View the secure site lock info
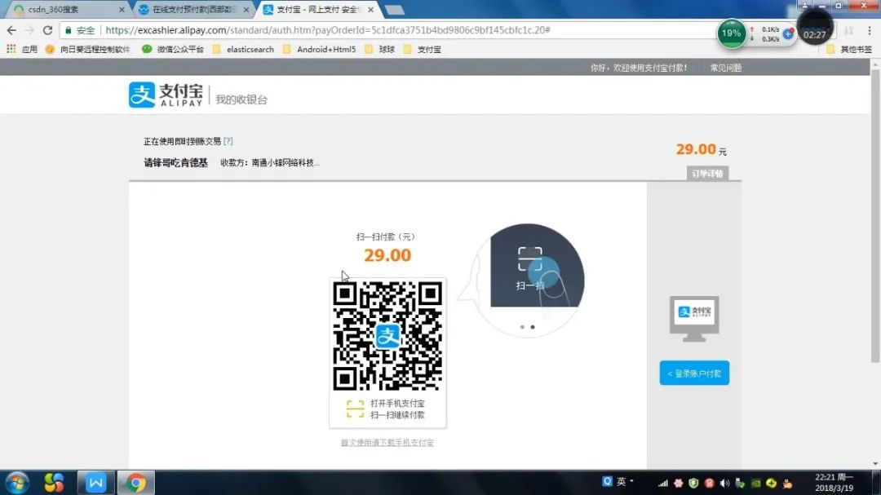 coord(80,30)
